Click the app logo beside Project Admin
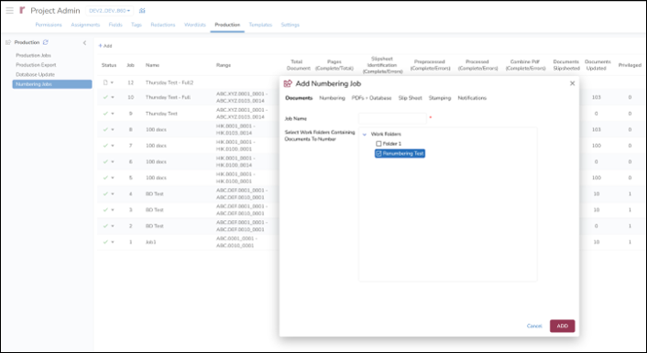The image size is (647, 353). tap(22, 10)
